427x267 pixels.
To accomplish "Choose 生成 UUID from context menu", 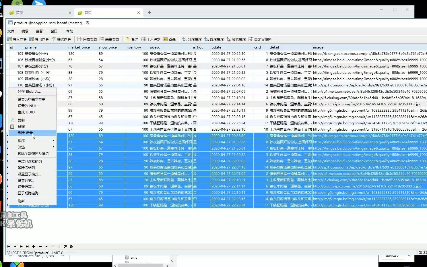I will pyautogui.click(x=32, y=112).
